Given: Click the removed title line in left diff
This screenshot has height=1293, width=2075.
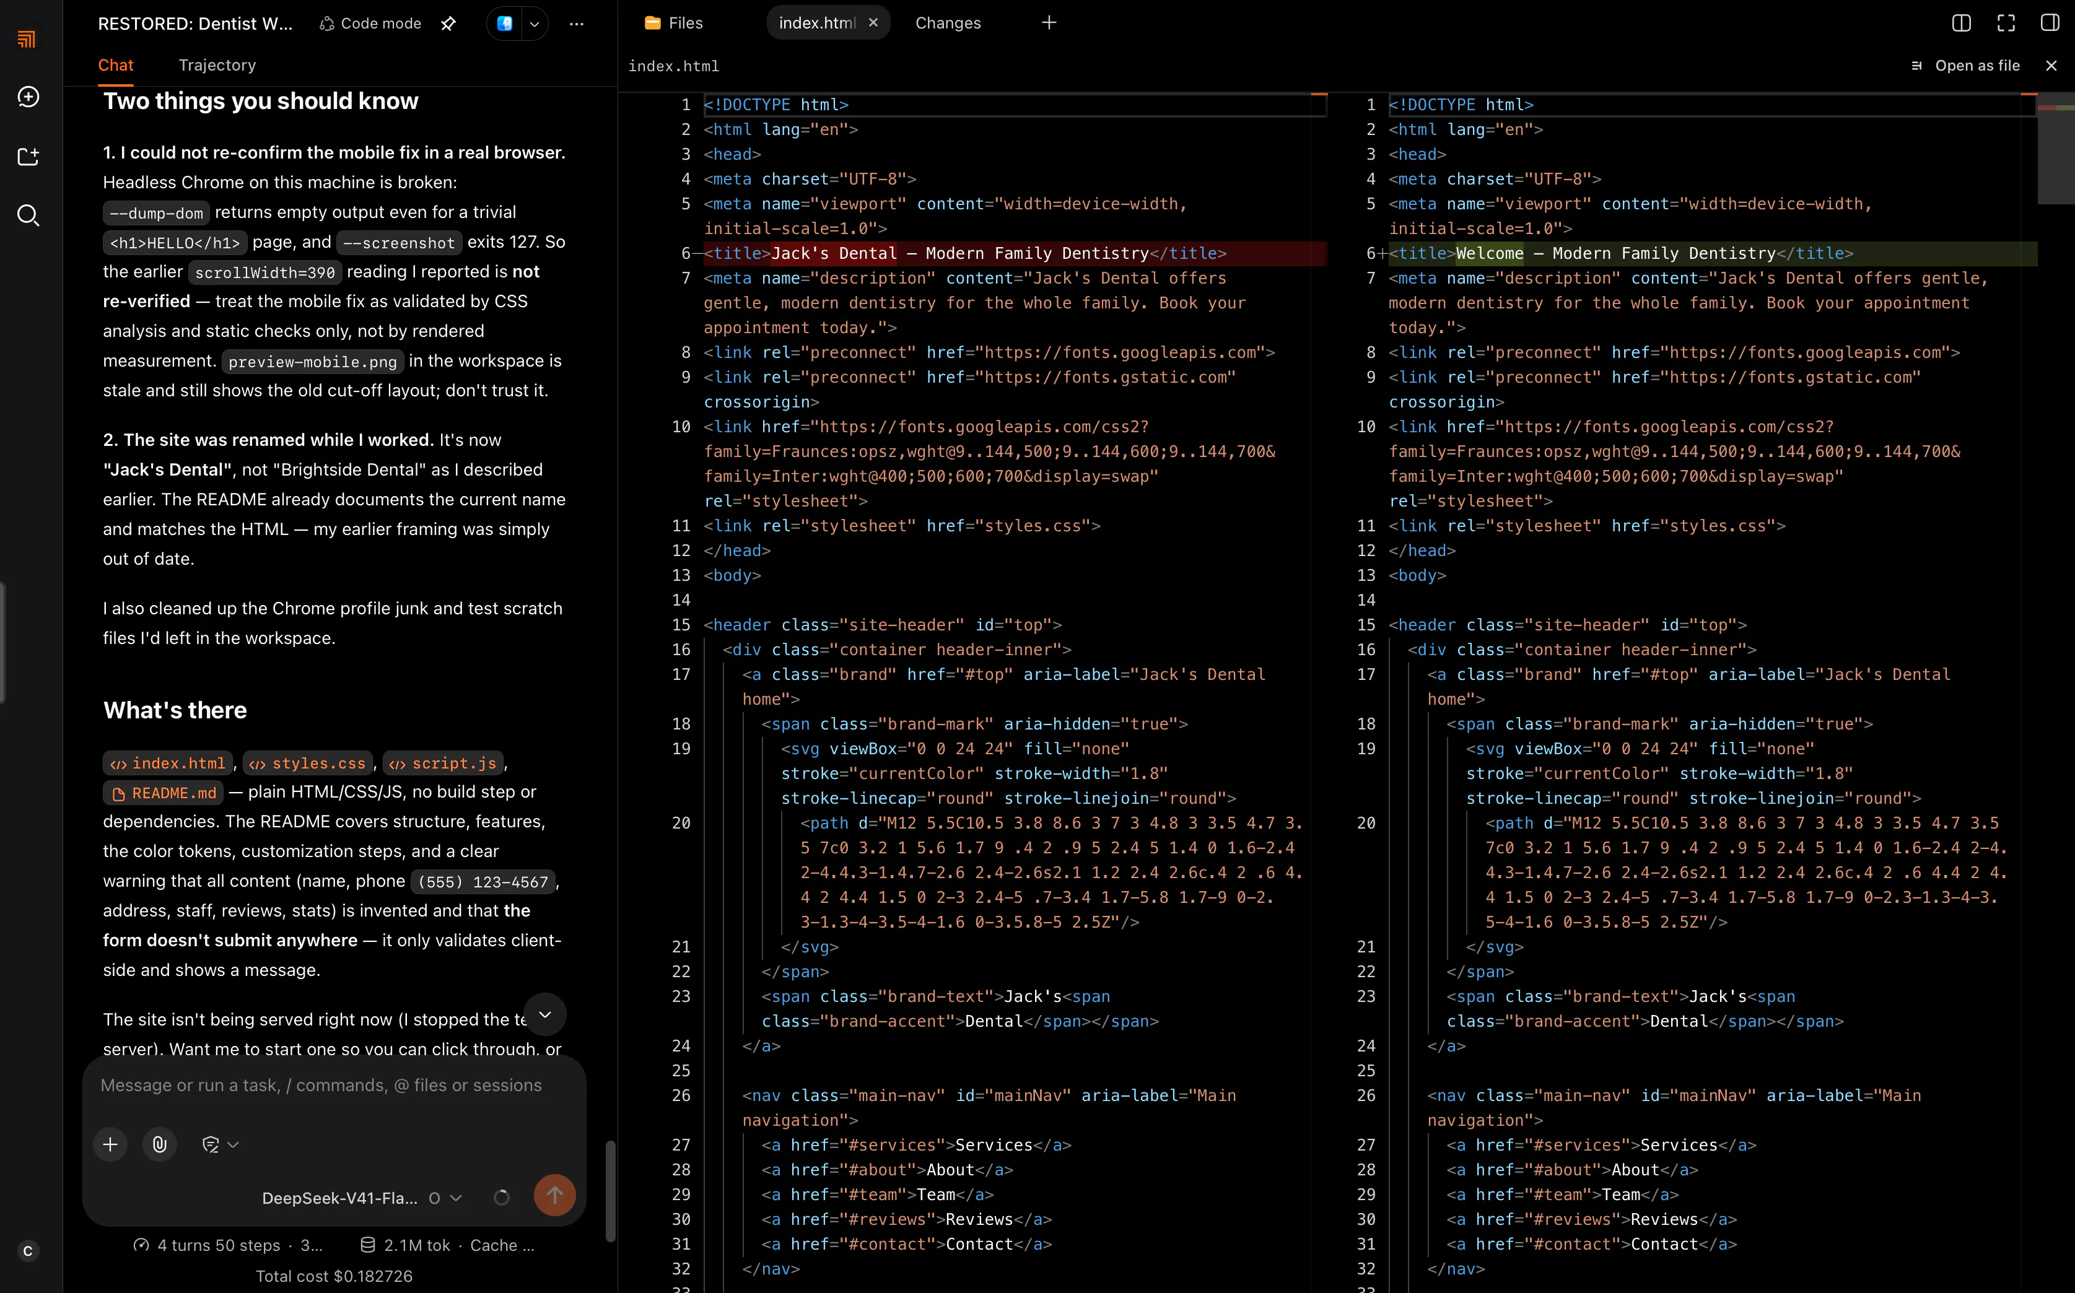Looking at the screenshot, I should 1015,253.
